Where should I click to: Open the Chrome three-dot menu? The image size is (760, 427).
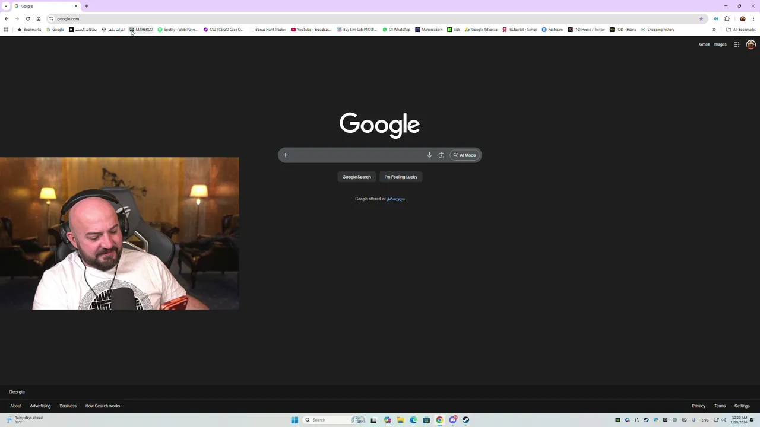click(x=753, y=18)
